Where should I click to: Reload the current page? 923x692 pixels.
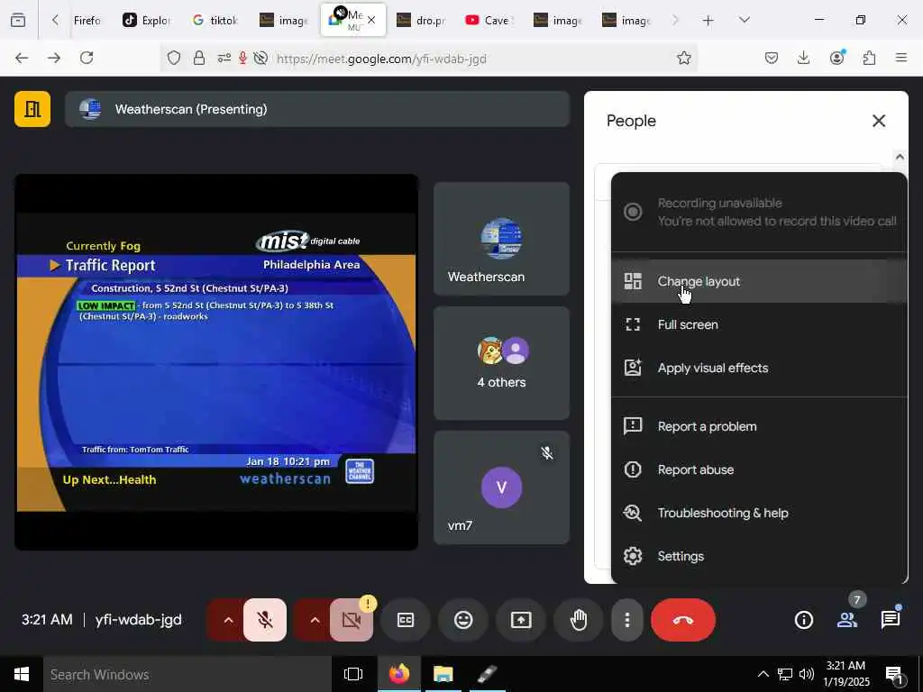(x=87, y=58)
